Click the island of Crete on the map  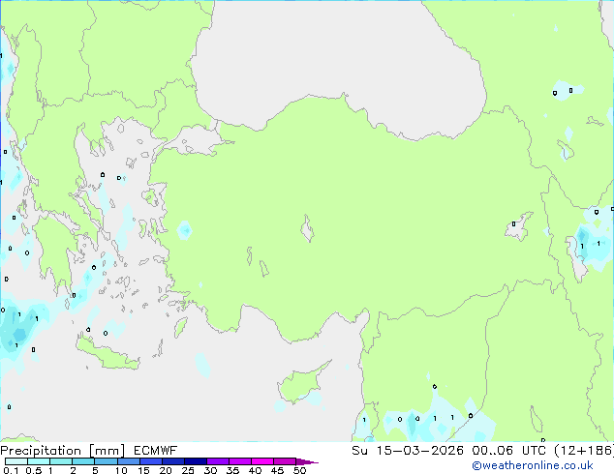[x=106, y=355]
